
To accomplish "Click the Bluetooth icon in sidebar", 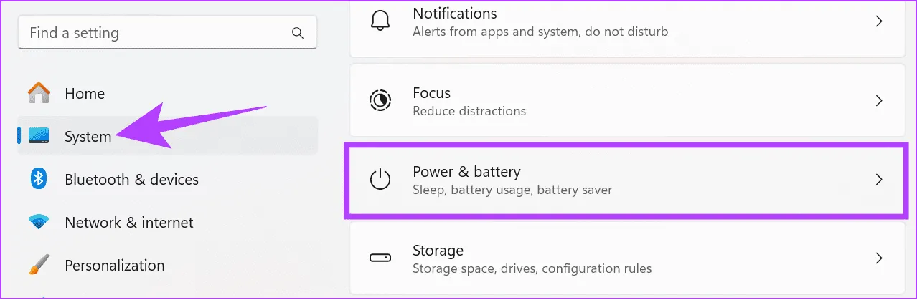I will (x=39, y=179).
